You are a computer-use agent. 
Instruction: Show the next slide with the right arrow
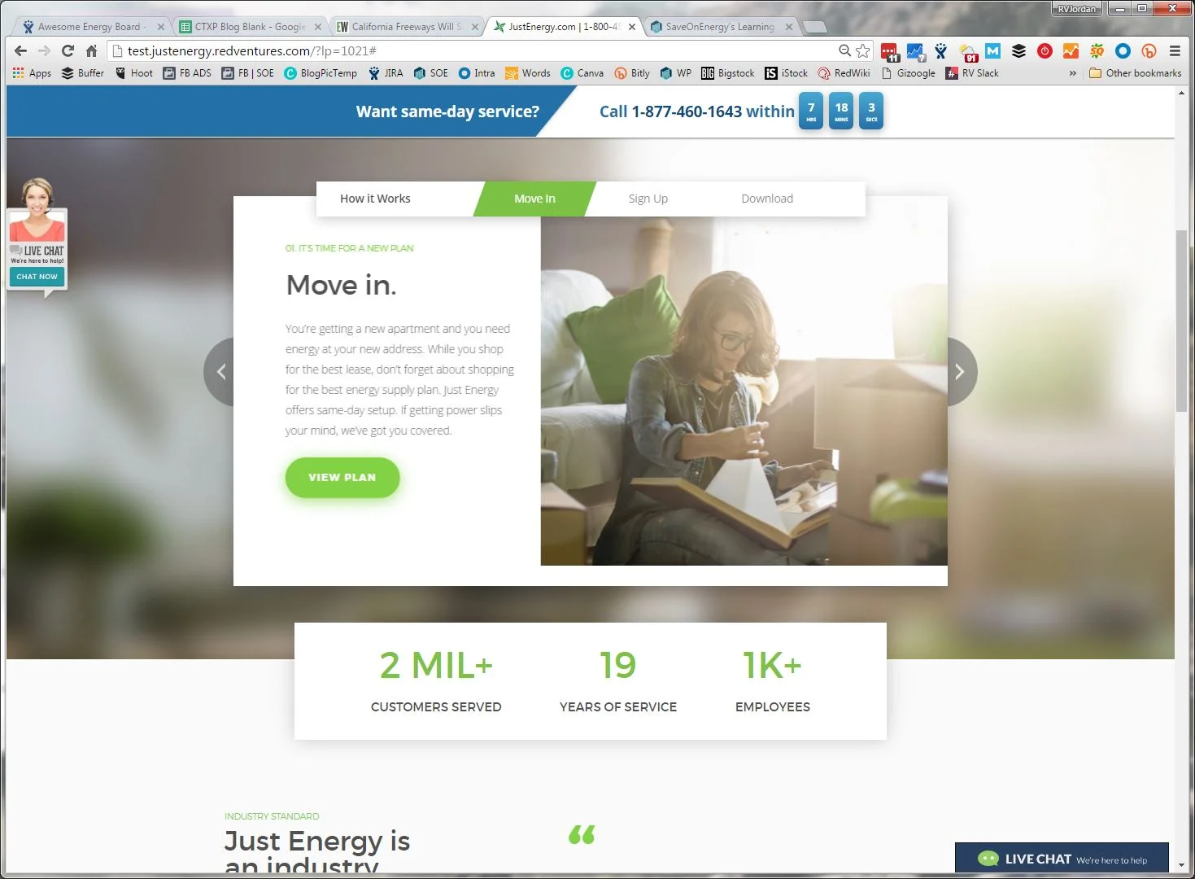point(961,372)
